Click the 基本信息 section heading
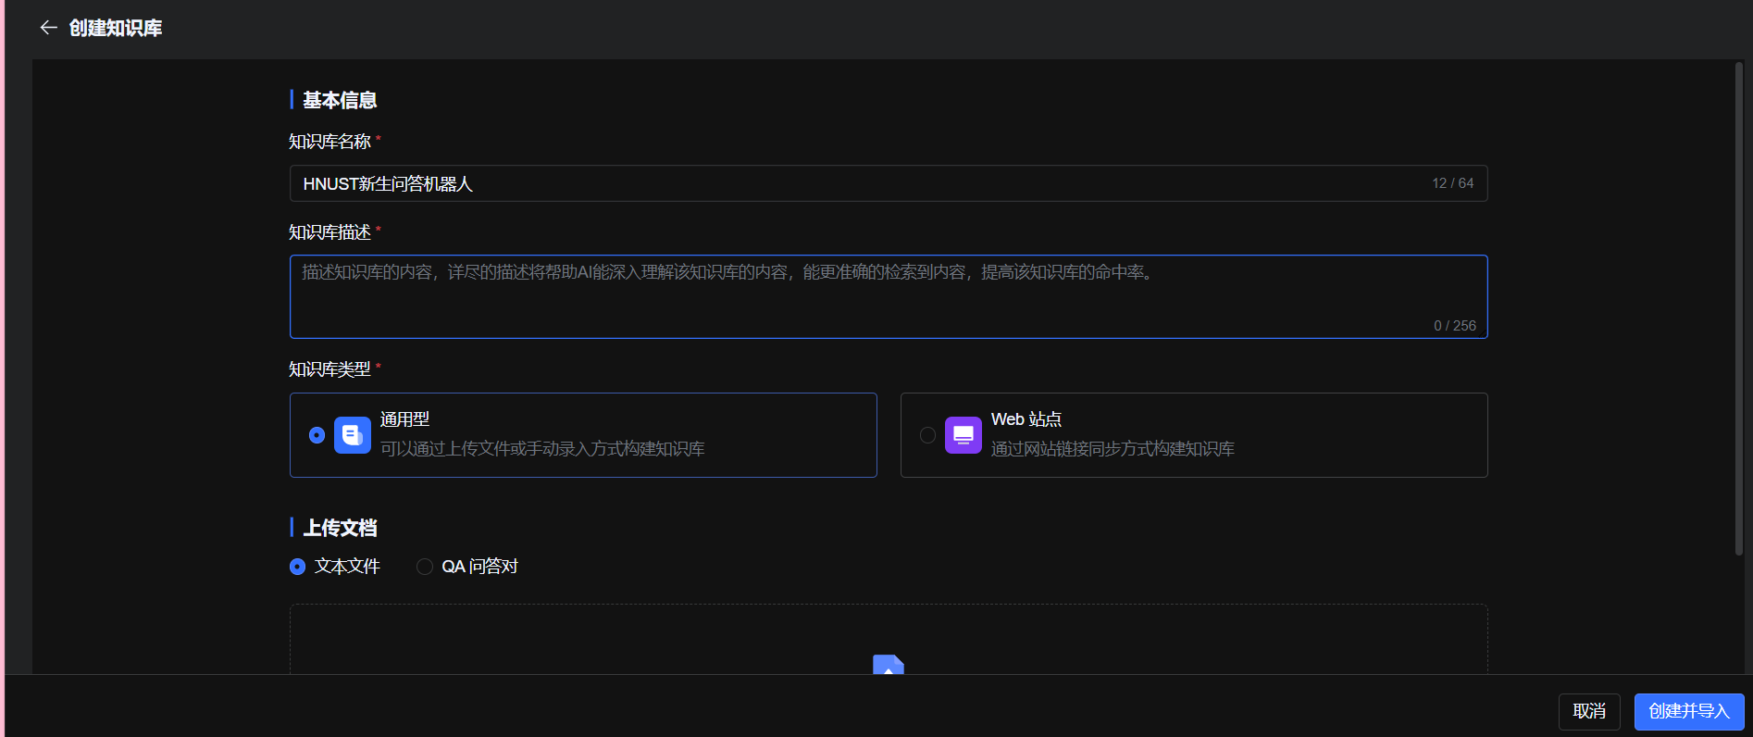Screen dimensions: 1753x737 pos(340,100)
